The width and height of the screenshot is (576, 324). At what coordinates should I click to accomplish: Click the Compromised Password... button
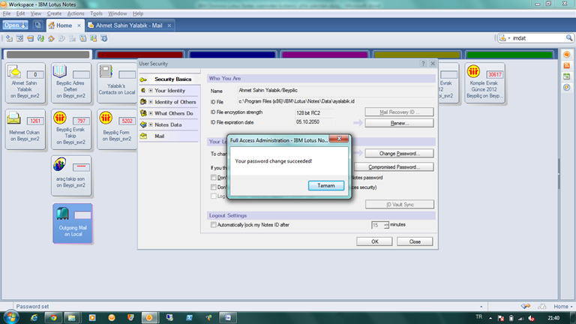(394, 166)
